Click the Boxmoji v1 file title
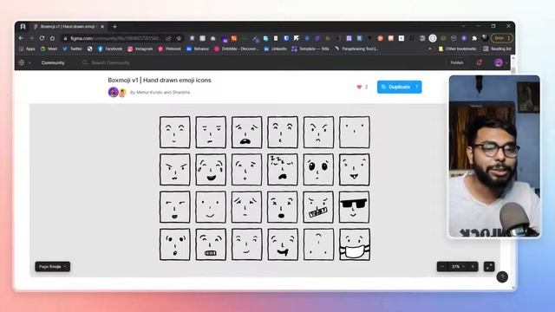 [160, 81]
